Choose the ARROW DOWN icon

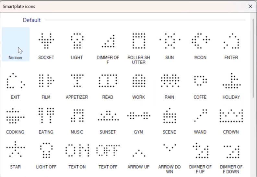point(169,147)
